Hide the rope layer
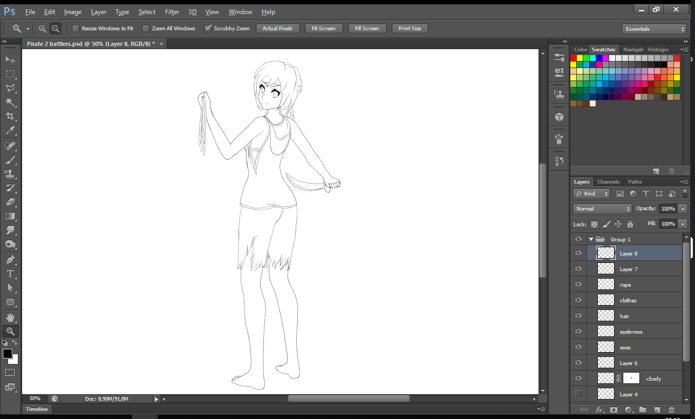The height and width of the screenshot is (419, 695). 578,285
